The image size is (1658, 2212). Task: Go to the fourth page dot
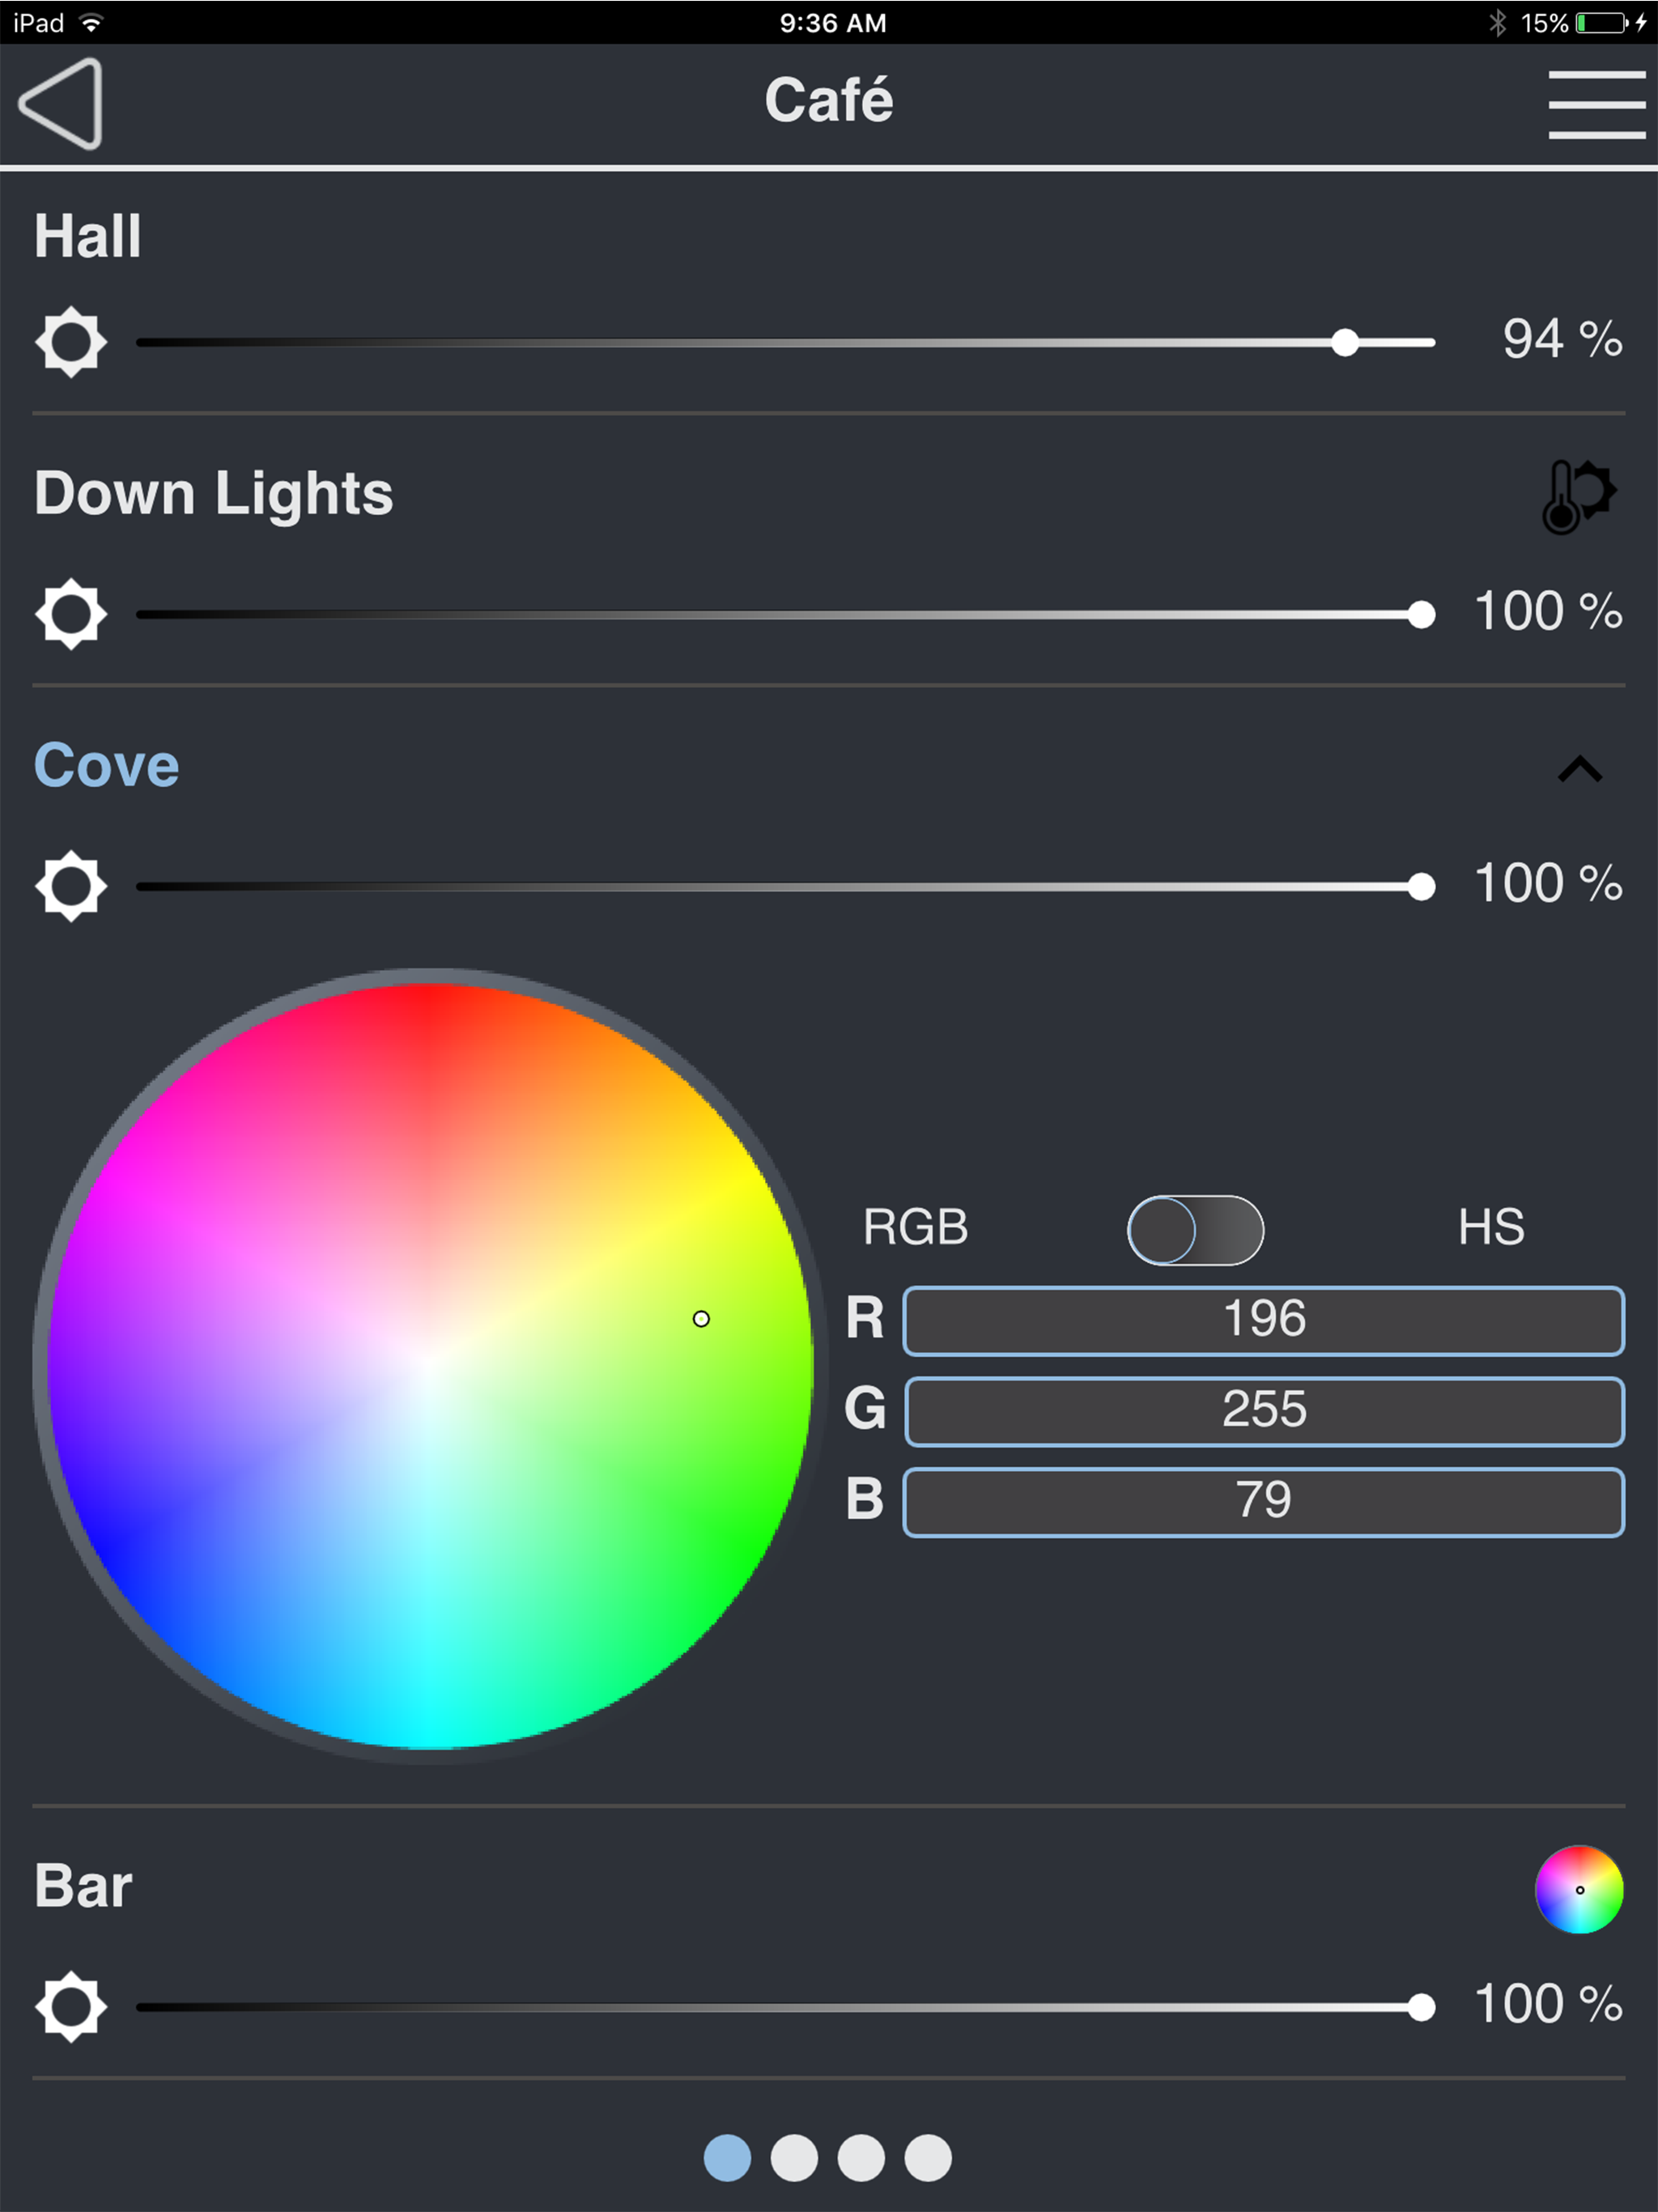pos(928,2157)
